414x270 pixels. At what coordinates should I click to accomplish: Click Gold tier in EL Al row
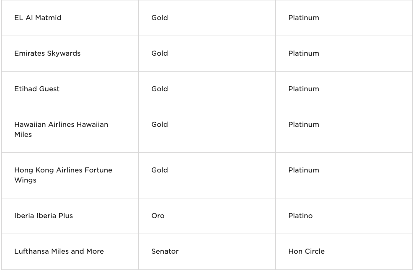tap(160, 18)
